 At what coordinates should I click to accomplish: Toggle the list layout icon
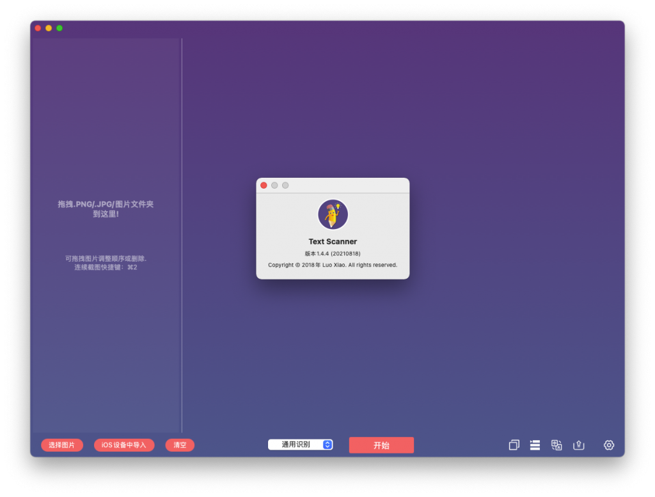pyautogui.click(x=535, y=445)
